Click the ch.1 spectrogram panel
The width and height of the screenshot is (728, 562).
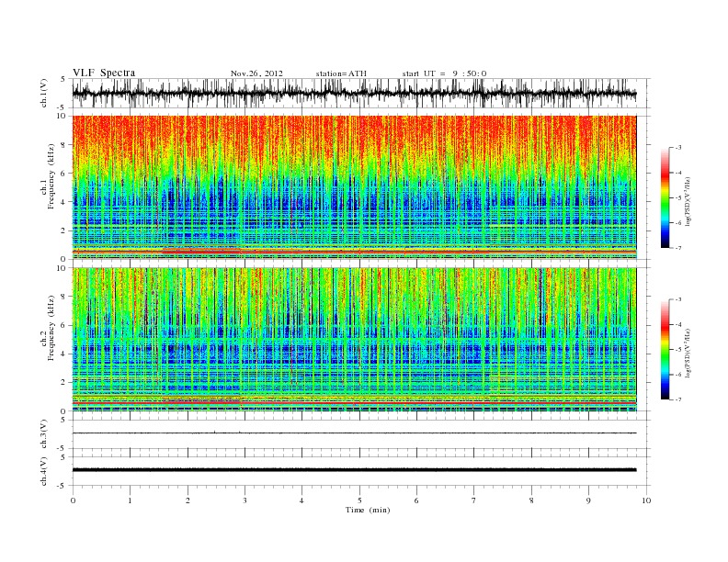[354, 187]
